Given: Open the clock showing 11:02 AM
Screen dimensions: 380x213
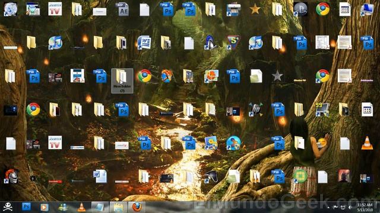Looking at the screenshot, I should pos(365,207).
